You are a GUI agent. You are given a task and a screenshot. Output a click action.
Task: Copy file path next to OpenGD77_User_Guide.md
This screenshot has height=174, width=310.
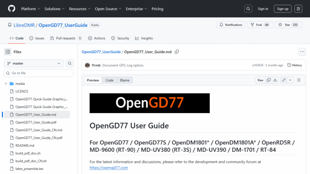177,52
